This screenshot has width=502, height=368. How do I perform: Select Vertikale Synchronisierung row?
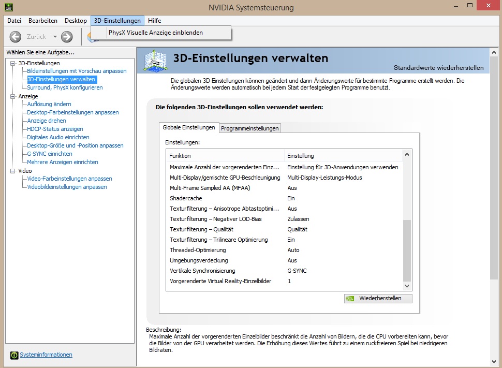click(285, 271)
